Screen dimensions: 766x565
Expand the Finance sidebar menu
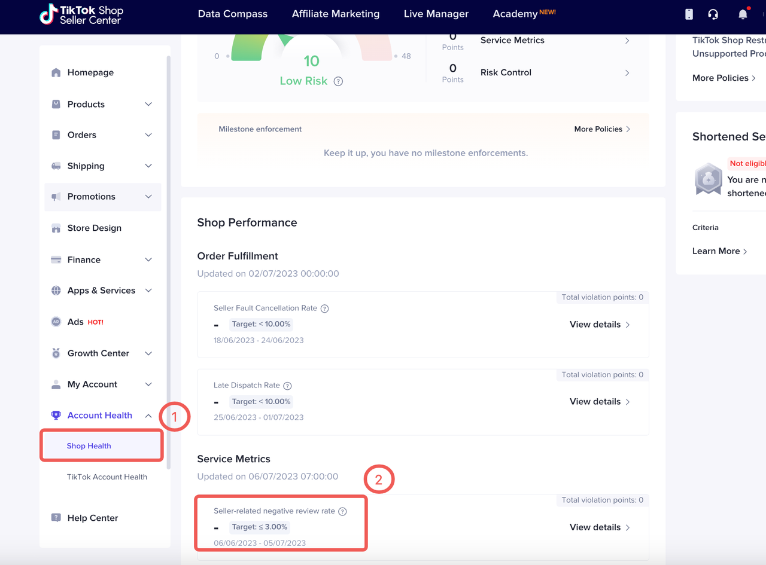102,259
